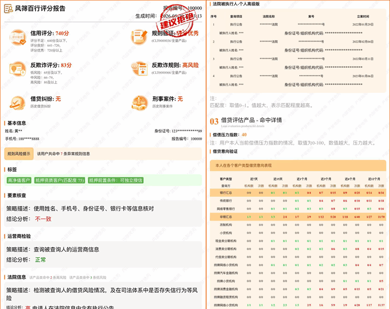390x309 pixels.
Task: Click the 基本信息 section heading
Action: [x=17, y=123]
